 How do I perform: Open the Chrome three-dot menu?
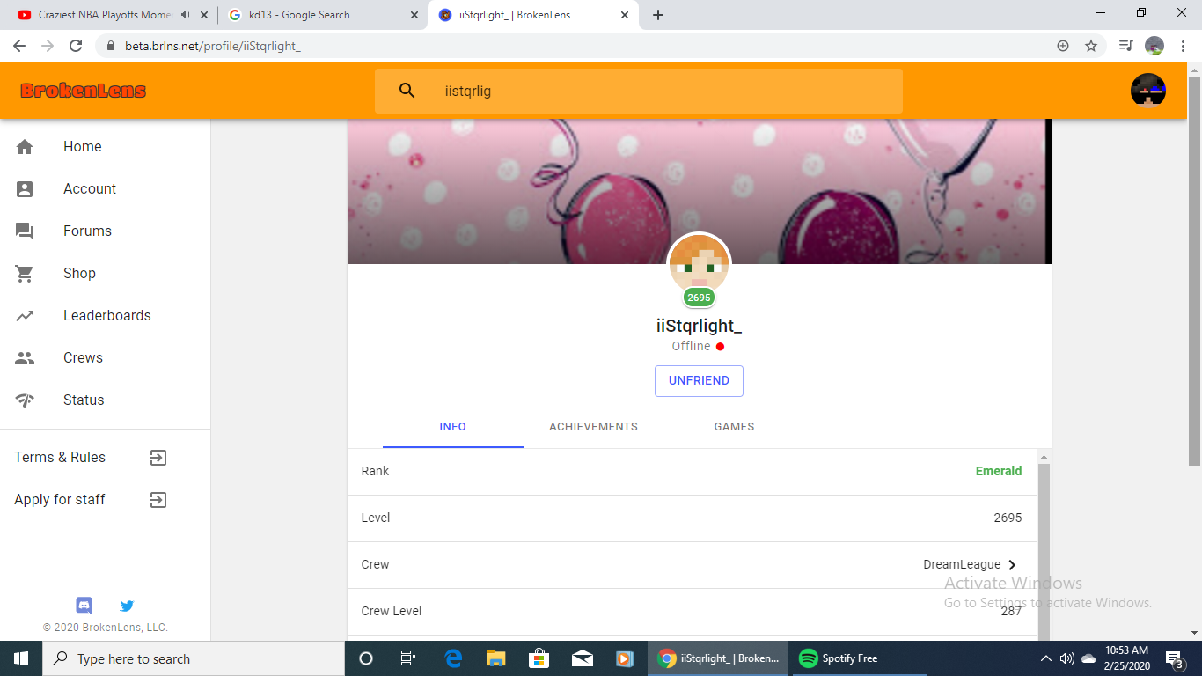(1184, 46)
